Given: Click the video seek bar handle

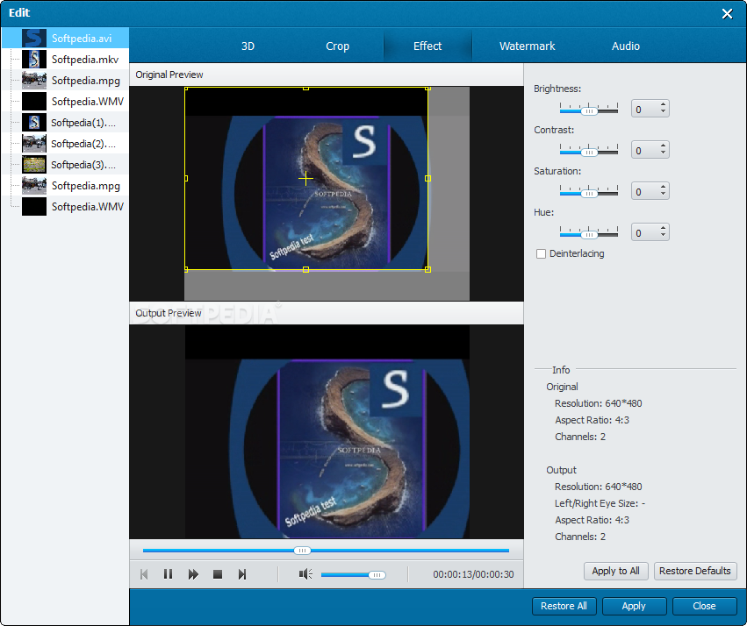Looking at the screenshot, I should [x=302, y=551].
